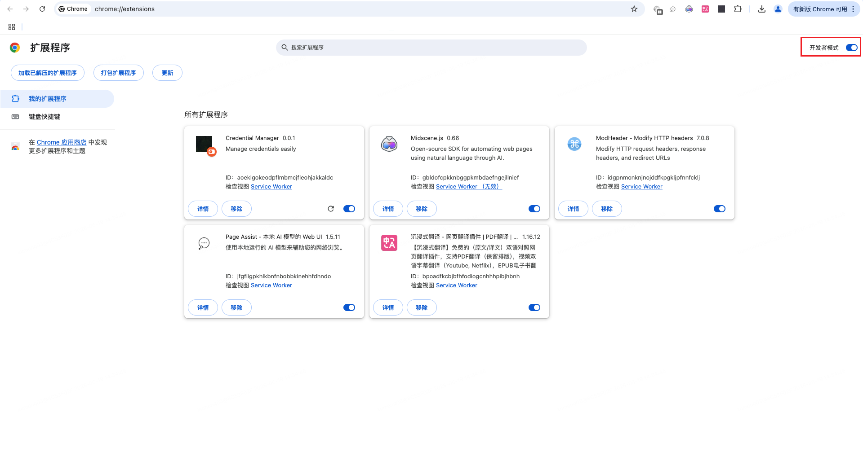Click the site info Chrome chip in address bar
863x465 pixels.
pyautogui.click(x=74, y=9)
